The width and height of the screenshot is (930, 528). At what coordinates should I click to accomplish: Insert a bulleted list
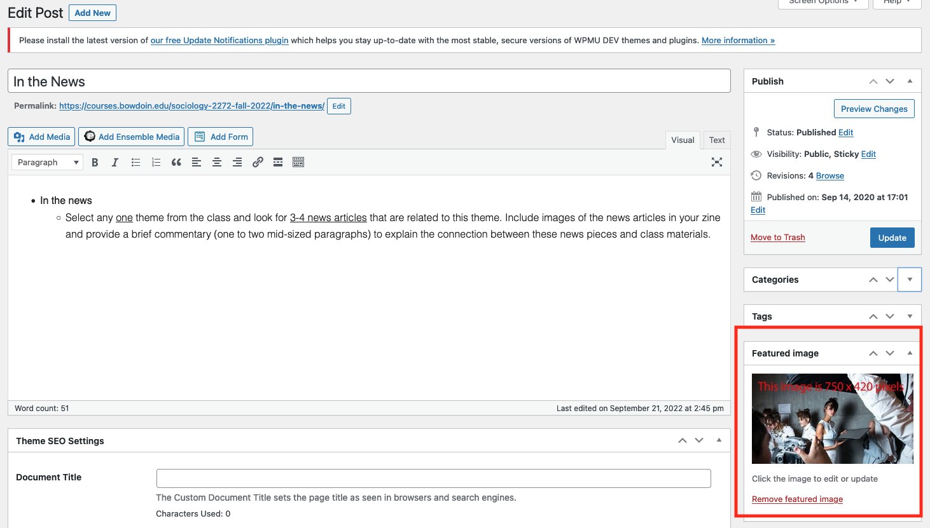(135, 163)
